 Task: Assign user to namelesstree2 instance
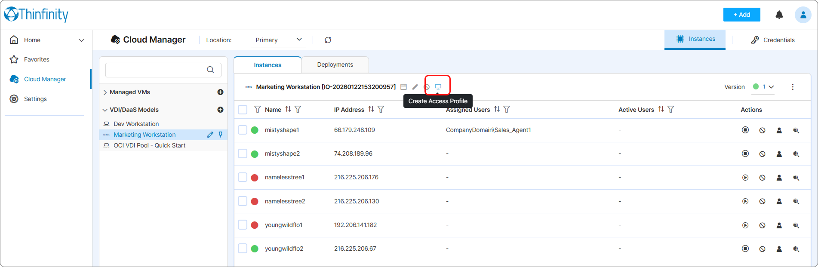(779, 201)
